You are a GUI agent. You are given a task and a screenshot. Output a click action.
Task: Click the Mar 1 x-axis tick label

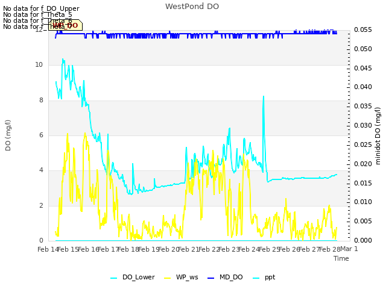pos(349,249)
